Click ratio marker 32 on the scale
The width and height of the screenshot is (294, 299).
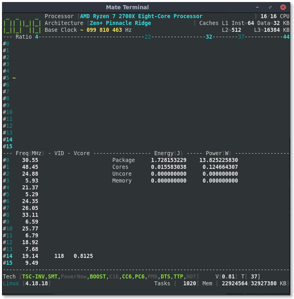point(209,37)
